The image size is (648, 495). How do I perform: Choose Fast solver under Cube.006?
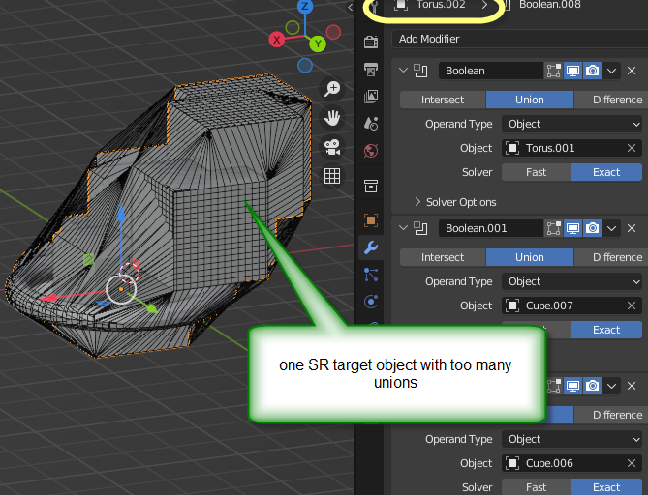point(537,486)
